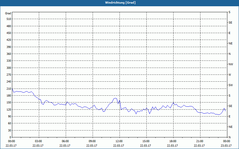239x149 pixels.
Task: Click the 270 degree axis label
Action: pos(9,75)
